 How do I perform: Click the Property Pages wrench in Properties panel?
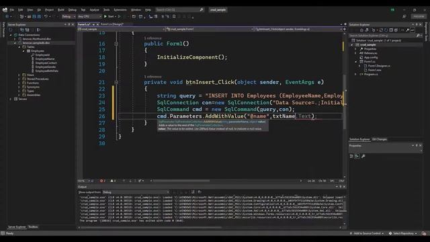363,156
